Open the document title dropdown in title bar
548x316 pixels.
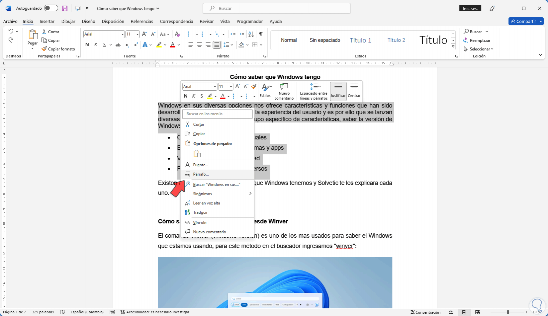click(158, 8)
